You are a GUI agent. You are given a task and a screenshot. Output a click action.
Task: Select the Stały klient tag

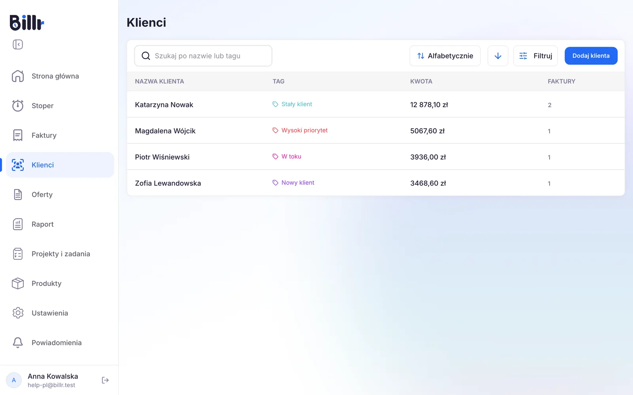(x=292, y=104)
